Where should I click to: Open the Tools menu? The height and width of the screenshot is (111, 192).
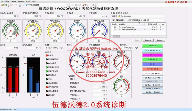28,1
